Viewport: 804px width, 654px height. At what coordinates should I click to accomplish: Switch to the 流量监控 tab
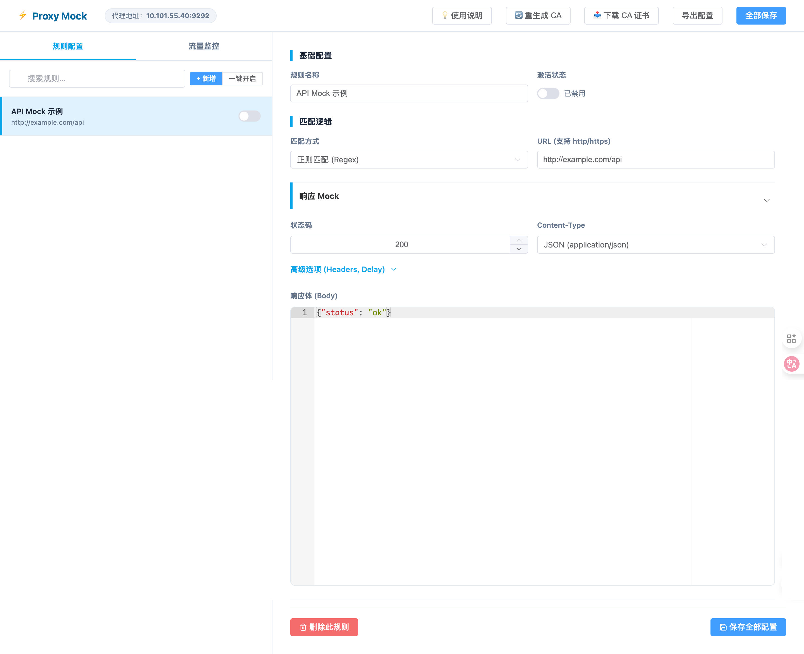(204, 46)
